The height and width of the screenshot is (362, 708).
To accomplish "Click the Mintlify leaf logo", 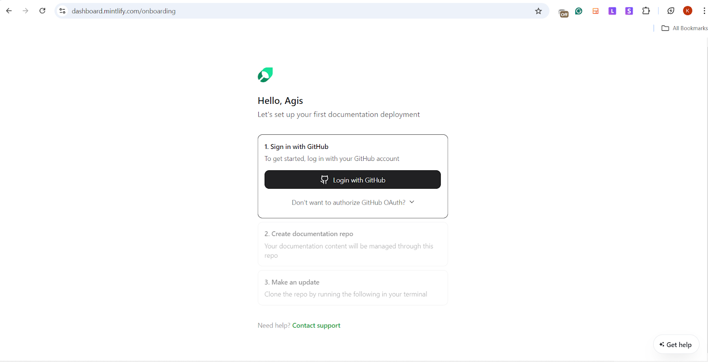I will click(265, 75).
